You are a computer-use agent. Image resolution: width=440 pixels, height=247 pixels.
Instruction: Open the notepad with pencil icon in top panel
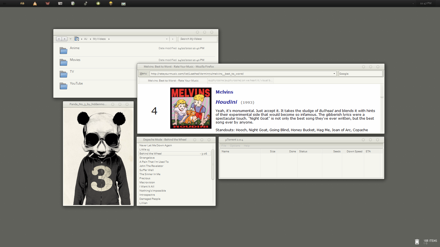[73, 4]
